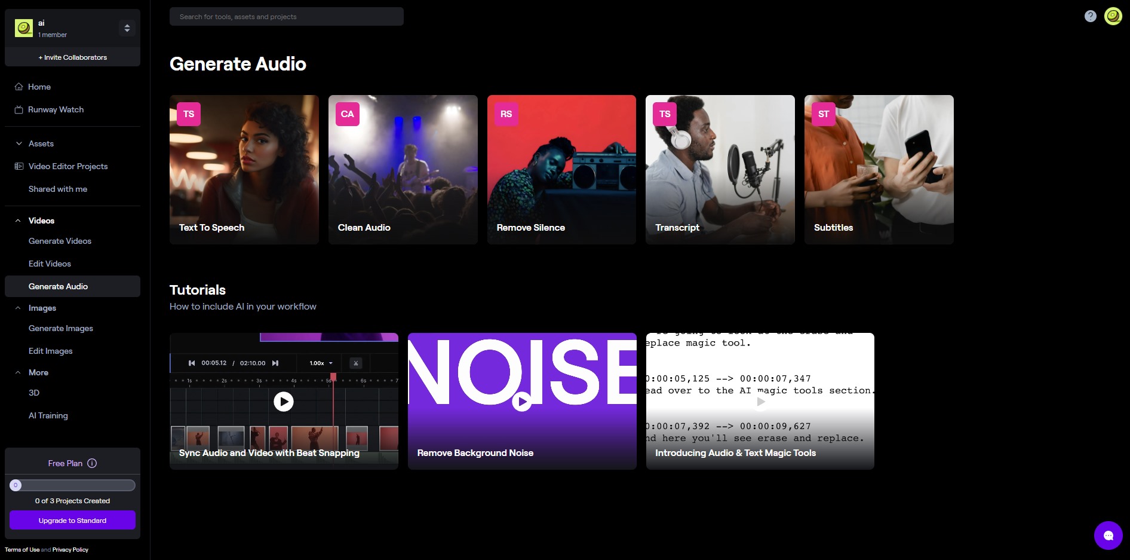
Task: Click the RS badge on Remove Silence
Action: coord(506,114)
